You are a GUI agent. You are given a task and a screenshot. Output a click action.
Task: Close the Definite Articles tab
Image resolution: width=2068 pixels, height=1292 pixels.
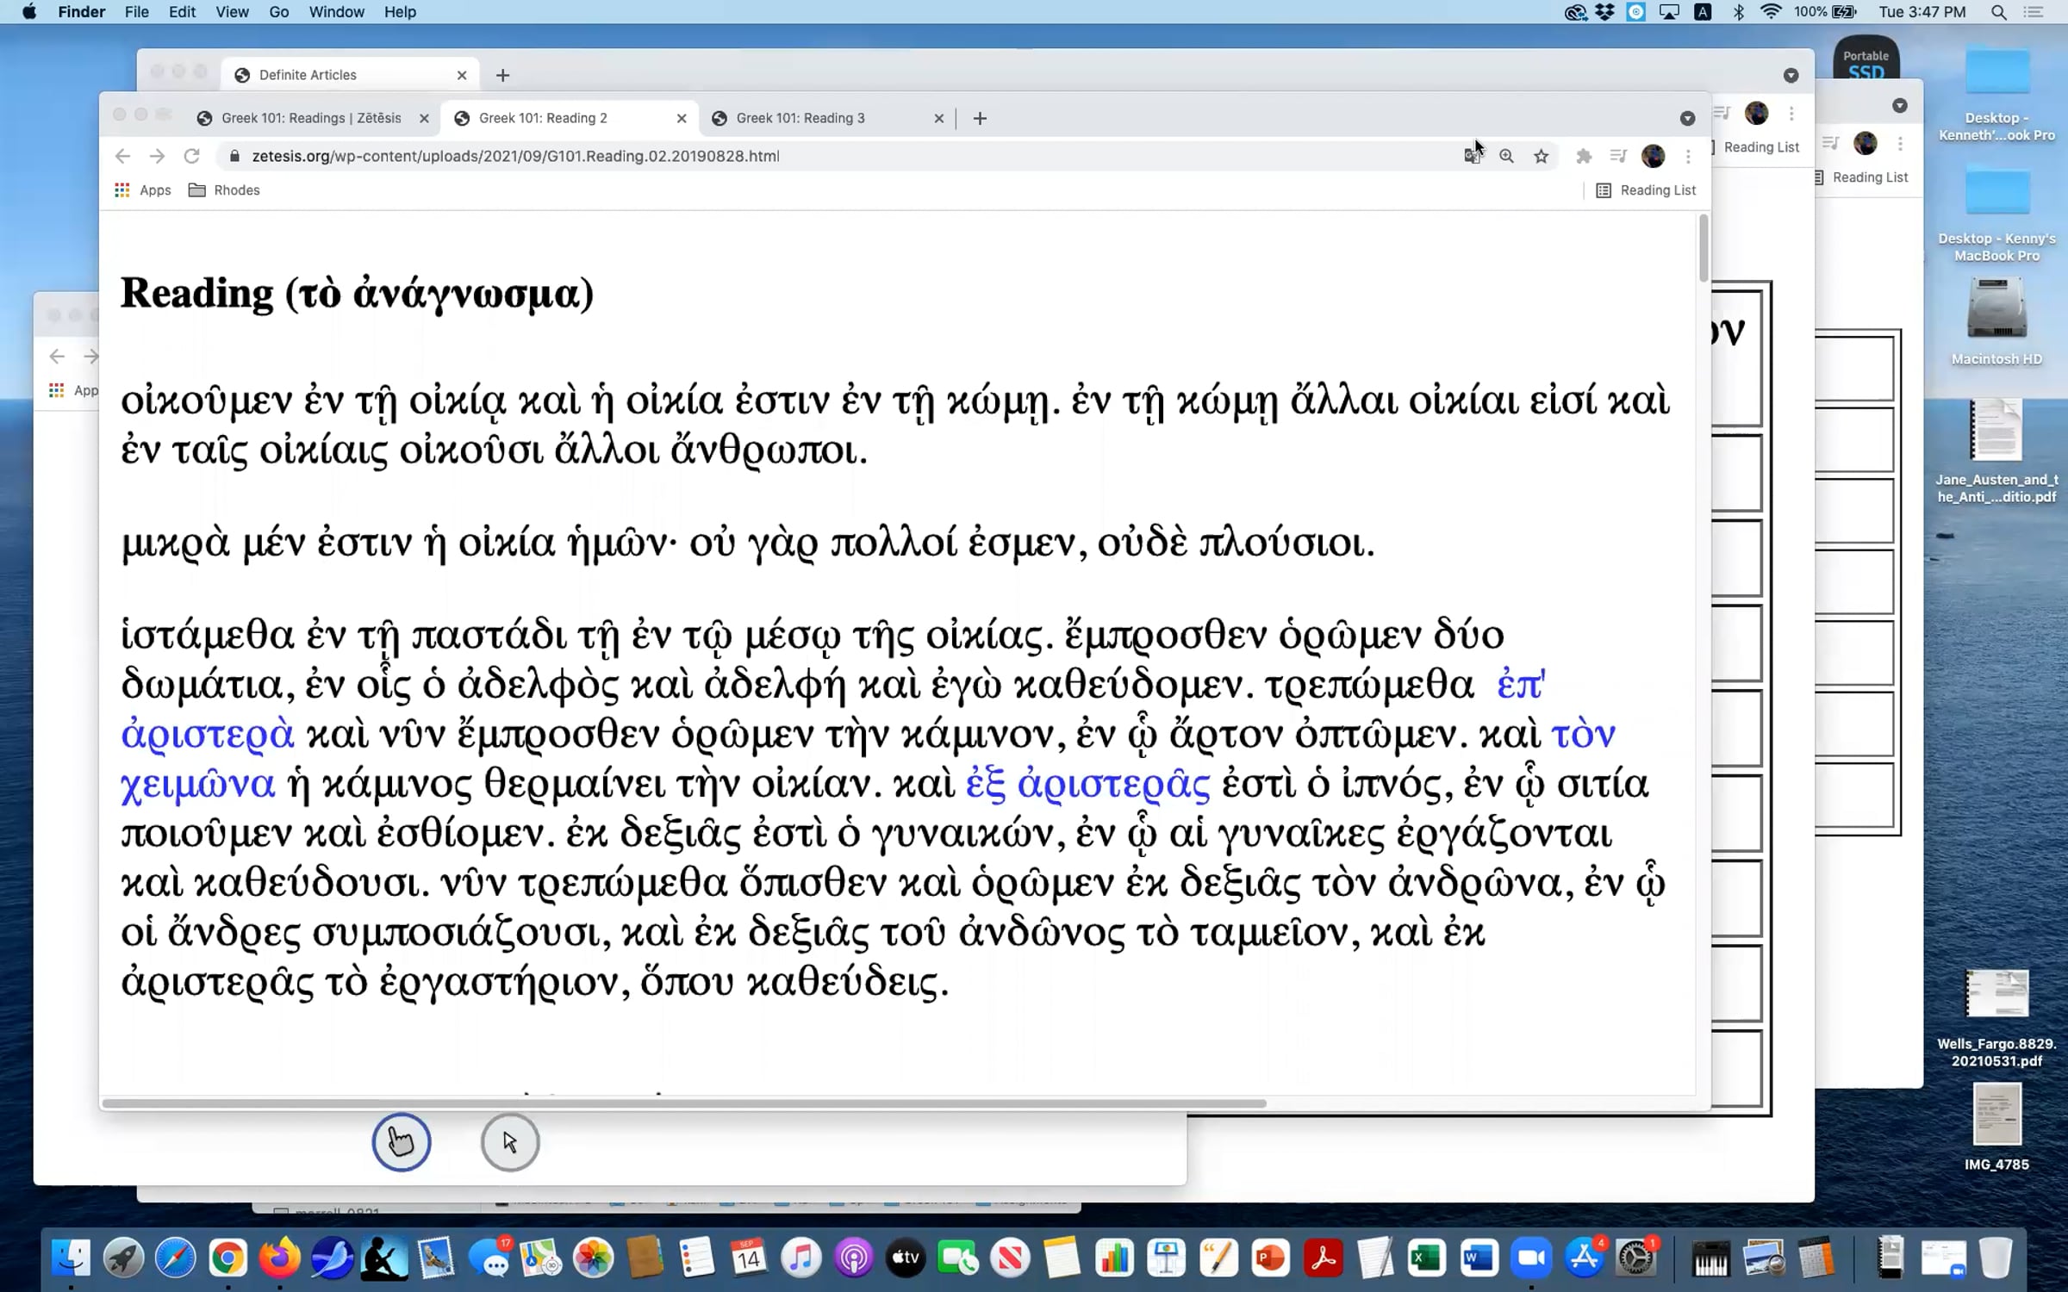[x=462, y=75]
